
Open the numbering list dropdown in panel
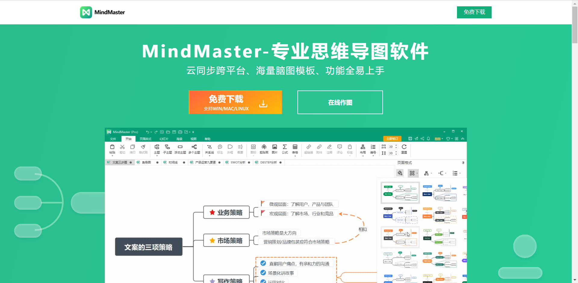coord(456,173)
